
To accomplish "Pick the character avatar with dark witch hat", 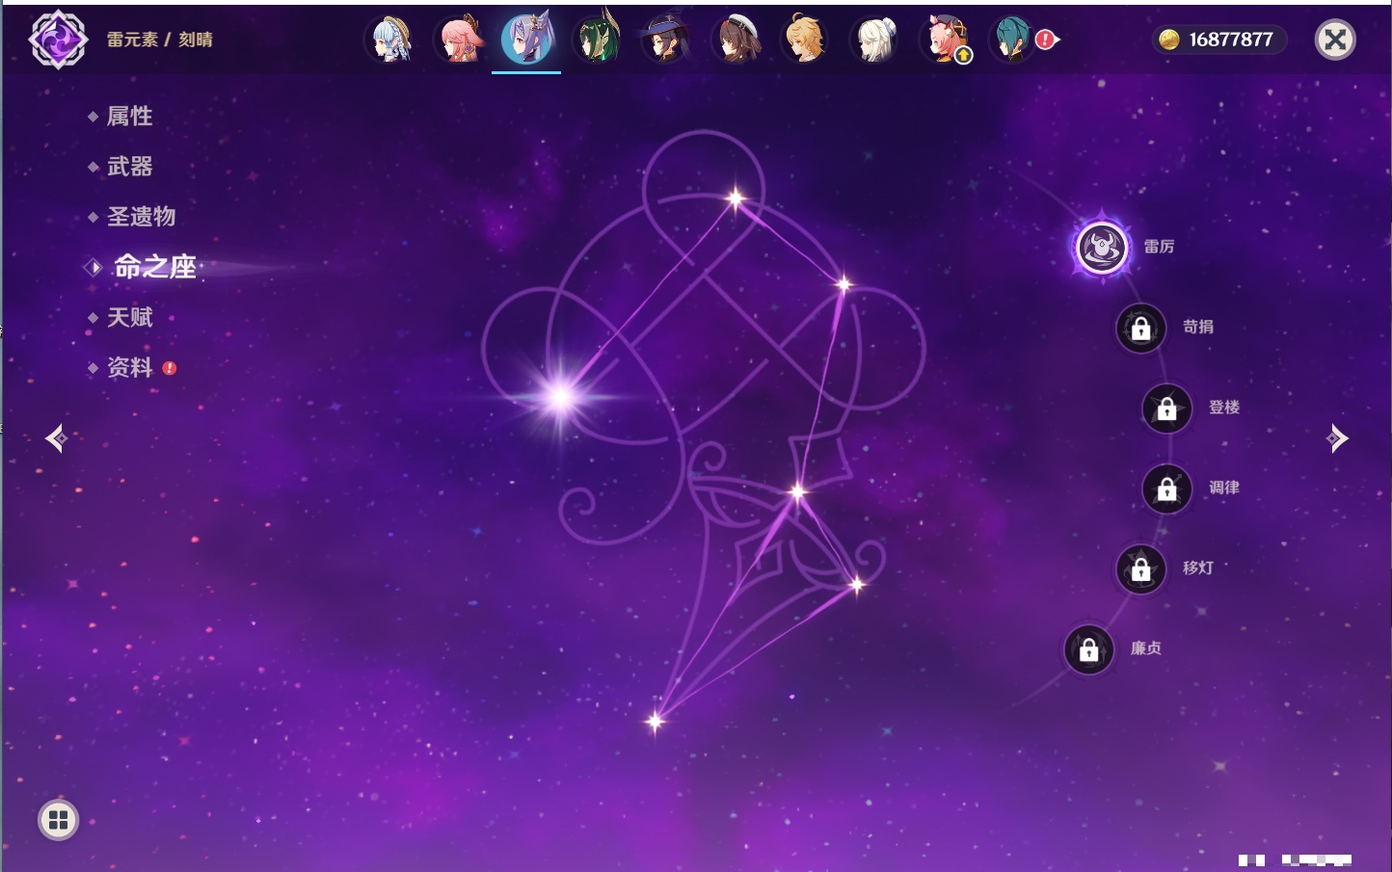I will (x=666, y=40).
